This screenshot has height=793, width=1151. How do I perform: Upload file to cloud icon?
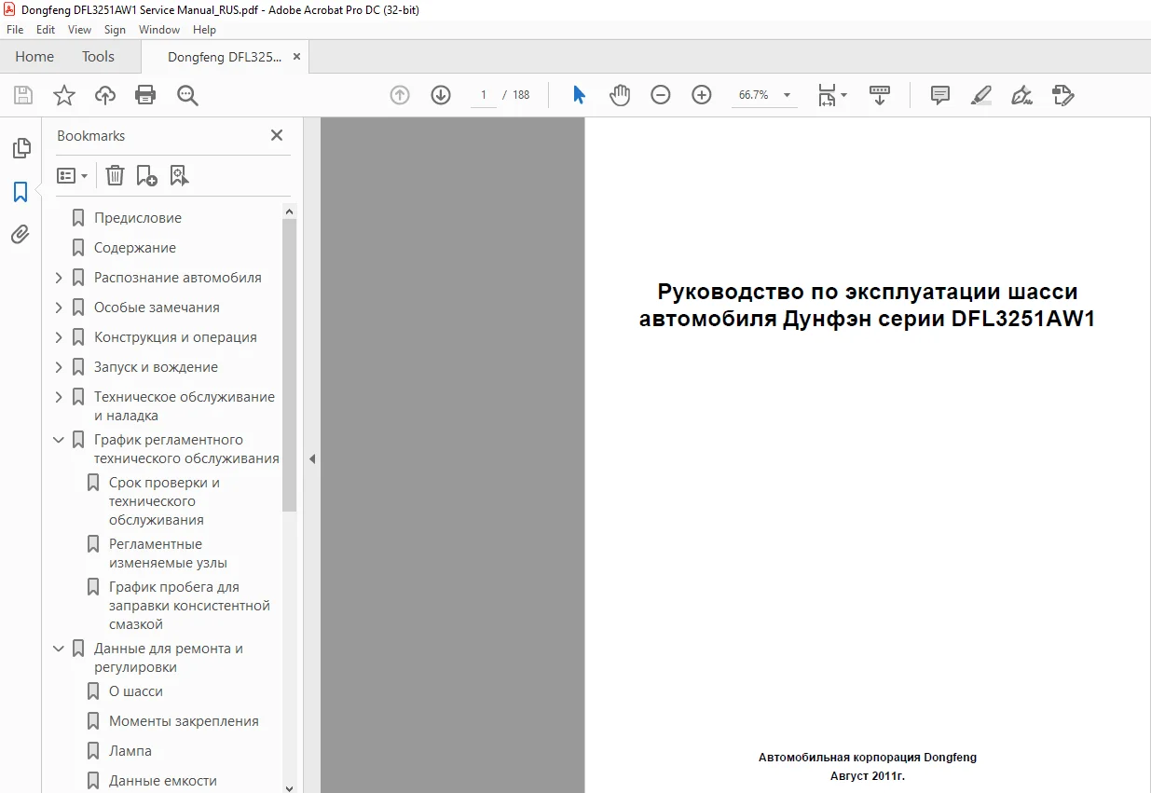point(105,95)
